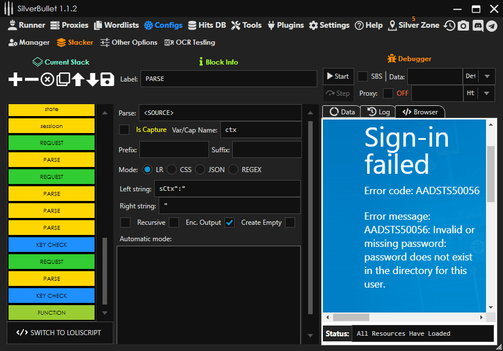Duplicate the selected block
This screenshot has width=503, height=351.
click(x=63, y=79)
